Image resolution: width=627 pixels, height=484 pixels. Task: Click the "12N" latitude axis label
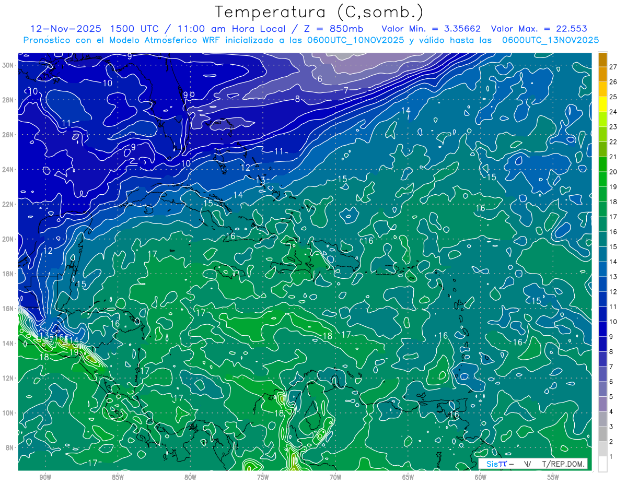8,378
